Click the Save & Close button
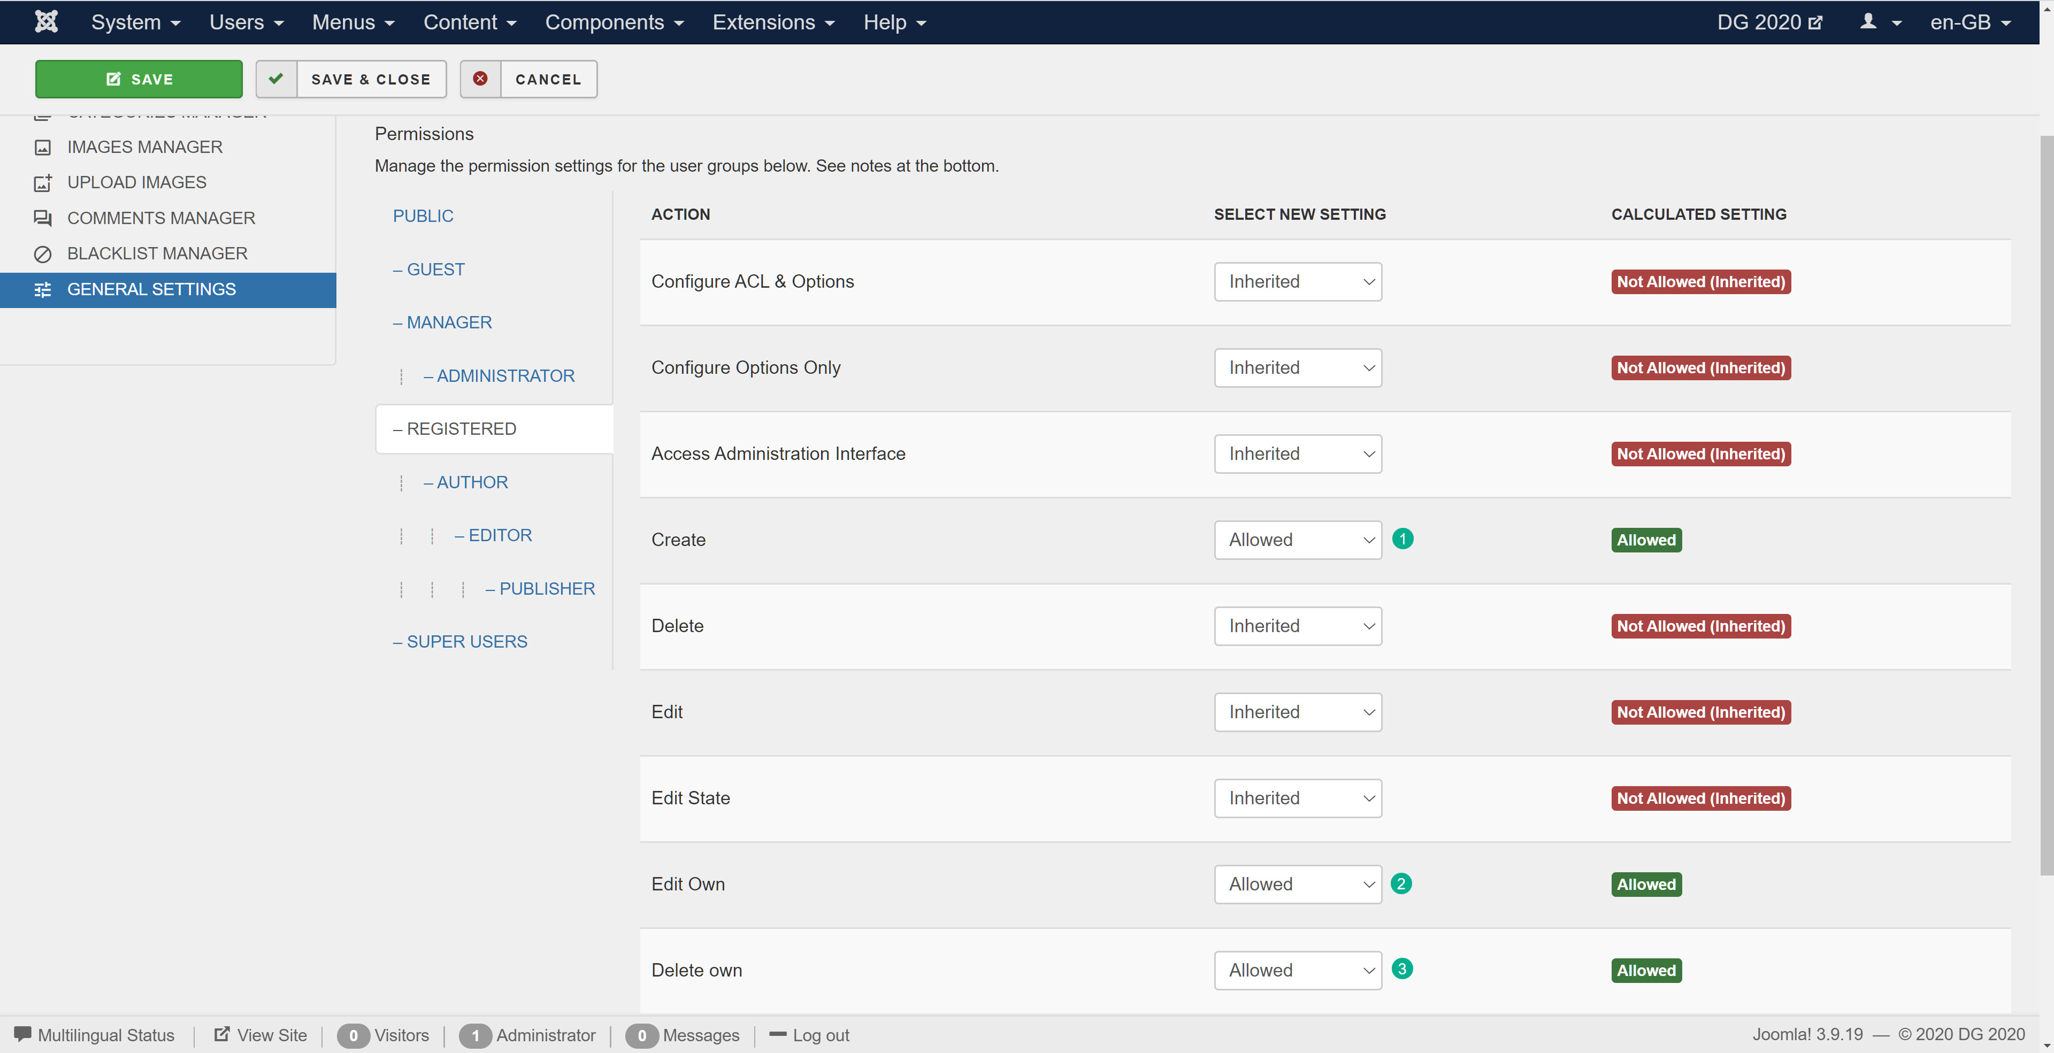The width and height of the screenshot is (2054, 1053). coord(351,79)
